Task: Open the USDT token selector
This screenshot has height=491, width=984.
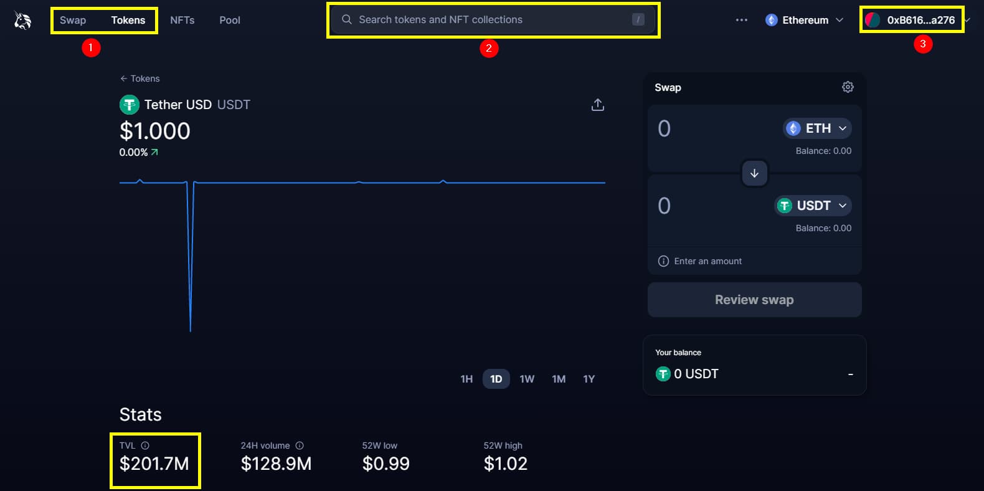Action: point(813,206)
